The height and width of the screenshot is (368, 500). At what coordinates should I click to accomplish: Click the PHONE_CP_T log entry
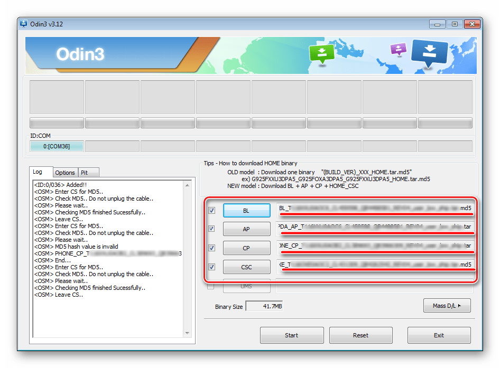(108, 253)
